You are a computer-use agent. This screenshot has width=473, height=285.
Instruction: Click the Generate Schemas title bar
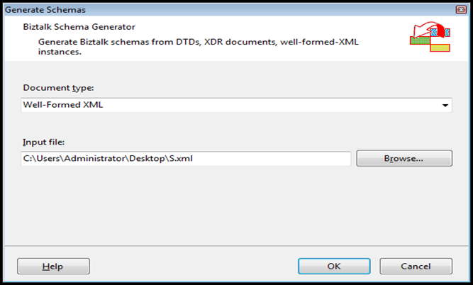pyautogui.click(x=213, y=9)
